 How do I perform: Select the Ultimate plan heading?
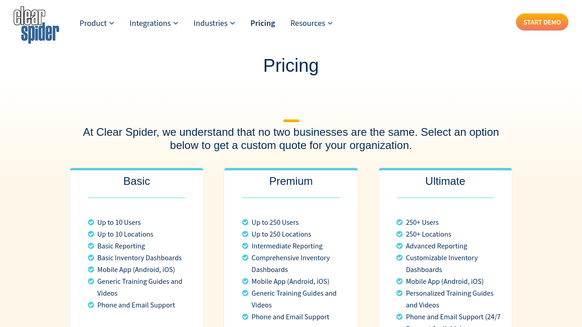pyautogui.click(x=445, y=181)
